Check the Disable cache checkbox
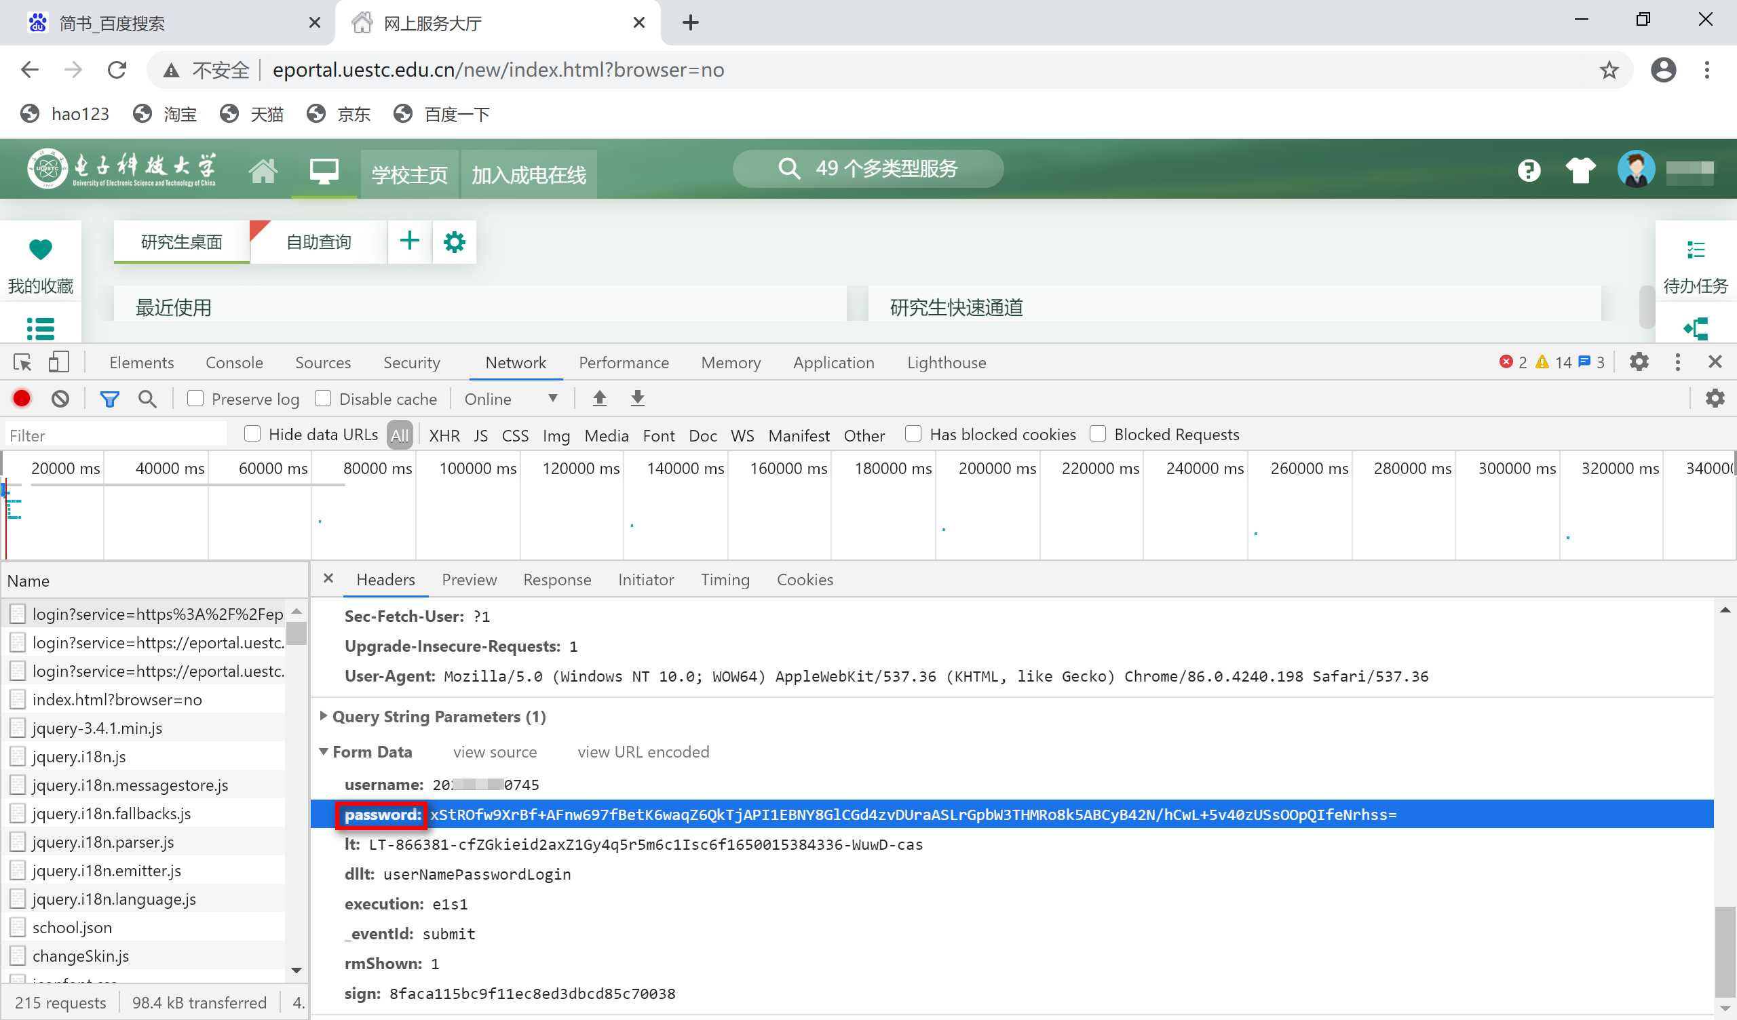Viewport: 1737px width, 1020px height. [x=323, y=398]
